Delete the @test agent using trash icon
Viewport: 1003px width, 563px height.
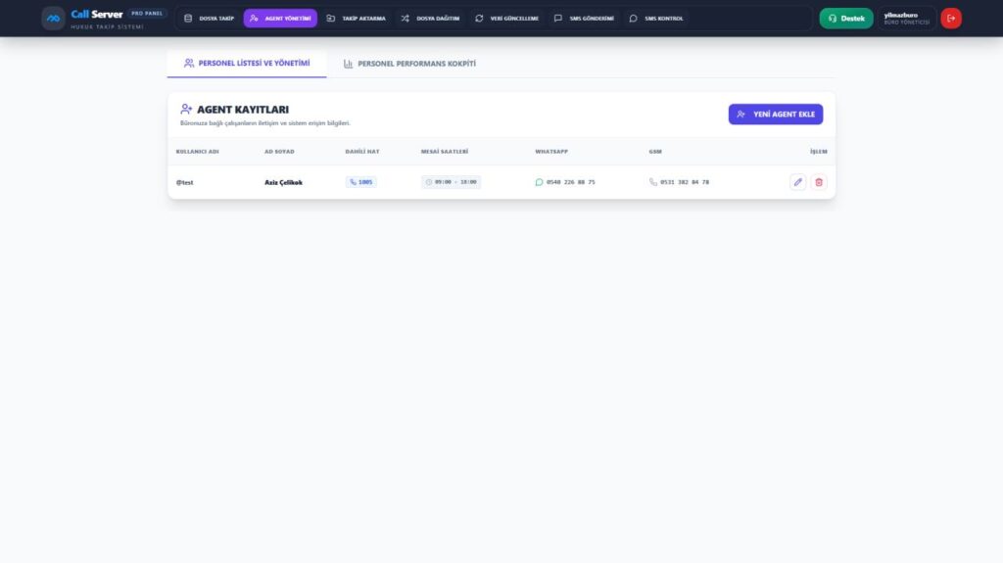pos(819,182)
